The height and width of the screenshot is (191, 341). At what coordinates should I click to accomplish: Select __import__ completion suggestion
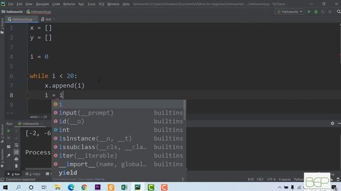[x=117, y=164]
